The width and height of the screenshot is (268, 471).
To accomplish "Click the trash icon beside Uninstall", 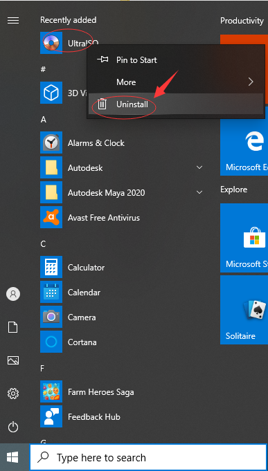I will [x=102, y=104].
